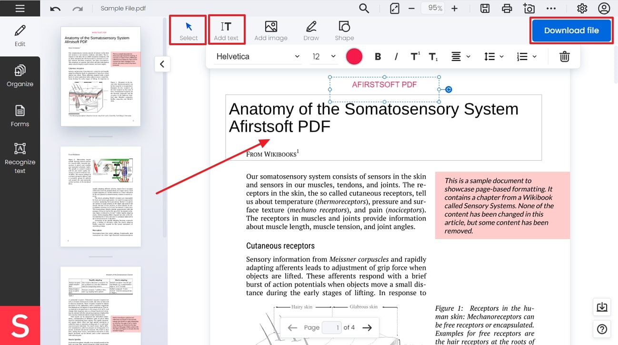Take a snapshot with the camera icon
Viewport: 618px width, 345px height.
coord(528,8)
